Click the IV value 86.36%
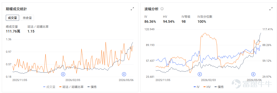This screenshot has width=277, height=93. [x=150, y=21]
